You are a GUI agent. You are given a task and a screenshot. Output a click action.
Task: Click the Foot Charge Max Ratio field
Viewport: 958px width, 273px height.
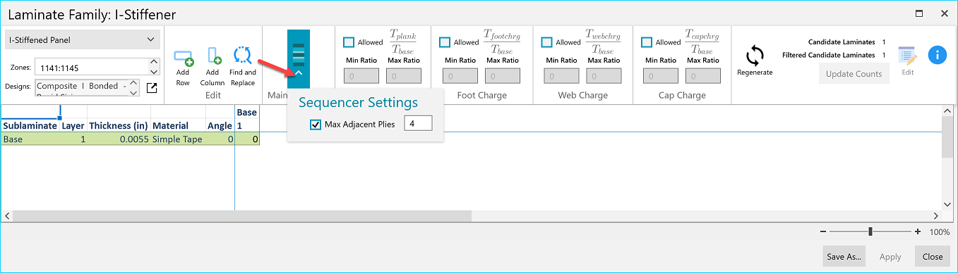click(x=501, y=76)
